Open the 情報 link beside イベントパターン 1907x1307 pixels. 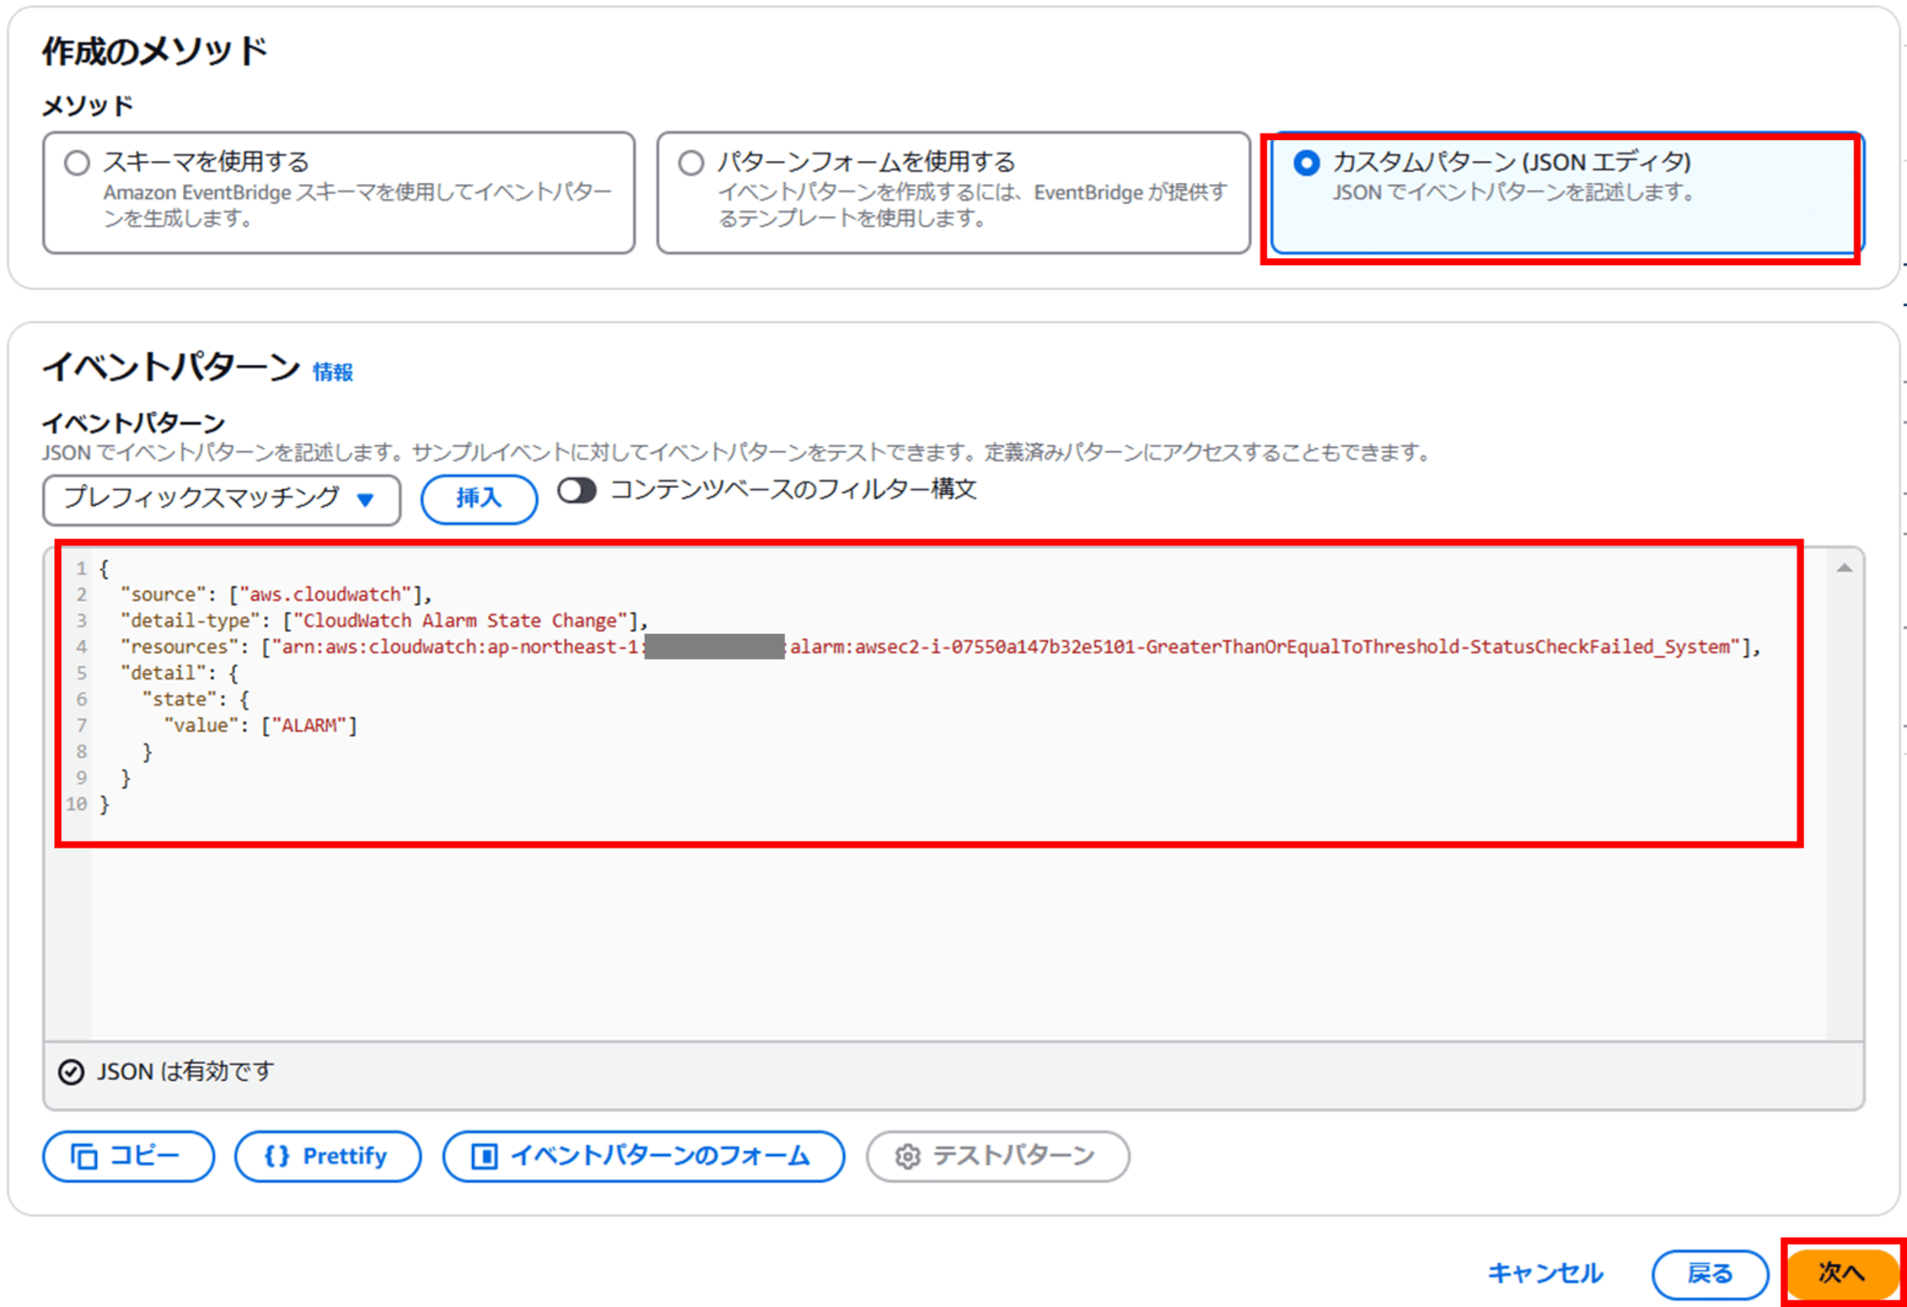click(x=333, y=372)
